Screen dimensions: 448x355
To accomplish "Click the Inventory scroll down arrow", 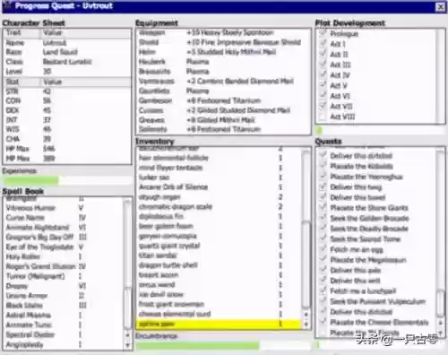I will [x=306, y=324].
